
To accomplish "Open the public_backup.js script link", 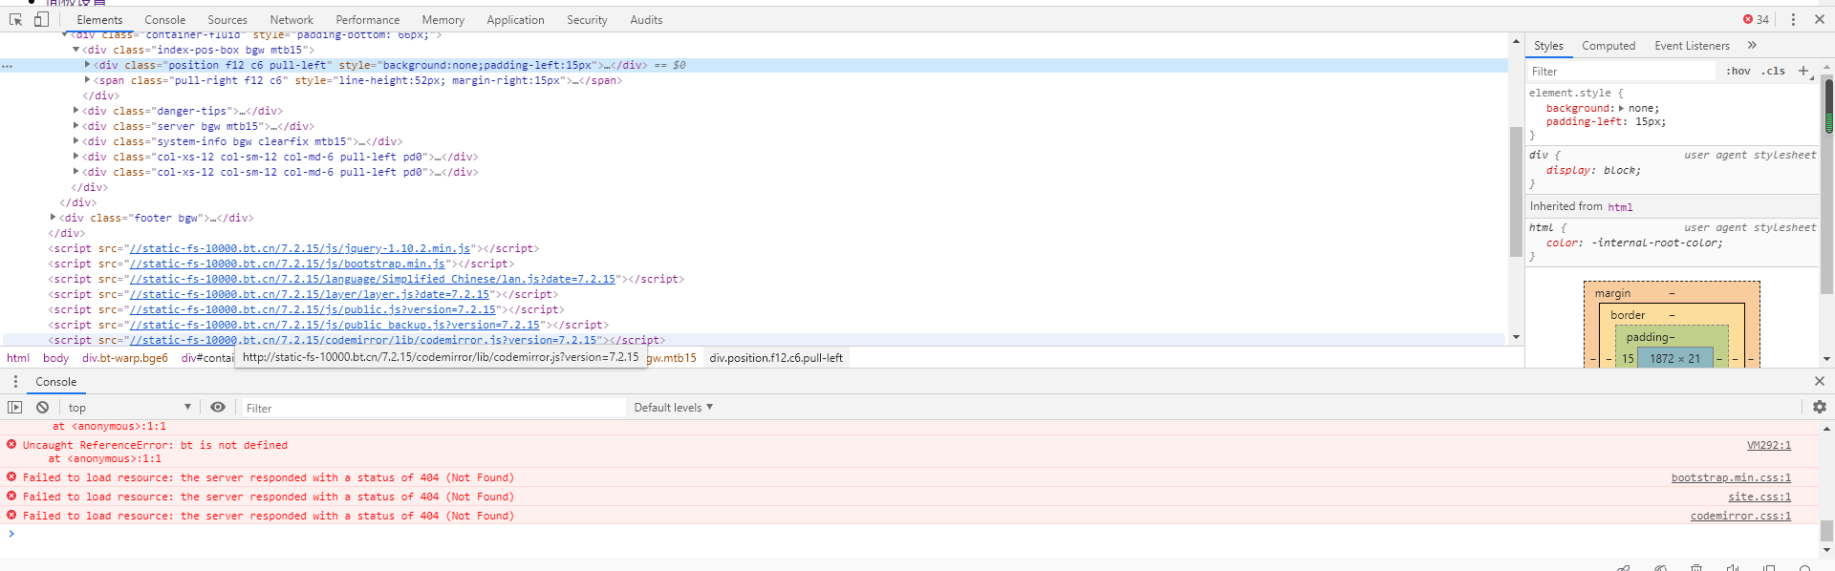I will tap(335, 325).
